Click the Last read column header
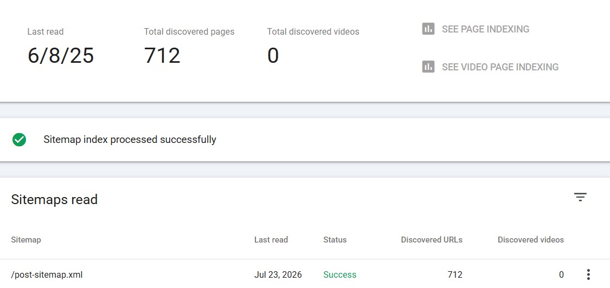The width and height of the screenshot is (610, 288). 271,240
